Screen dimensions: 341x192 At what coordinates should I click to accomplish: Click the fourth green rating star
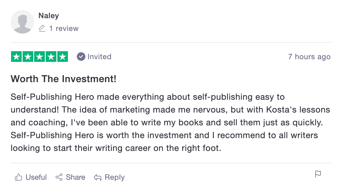click(51, 57)
